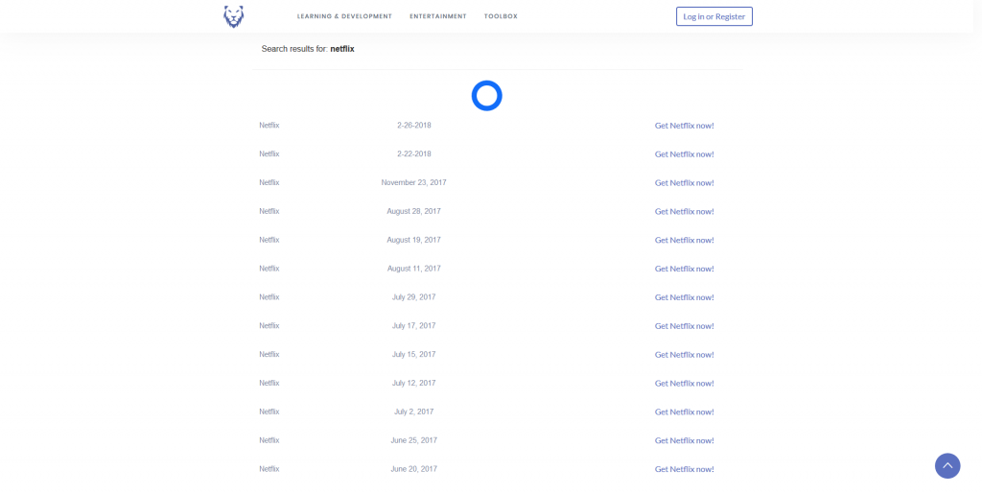
Task: Click Netflix label in August 28, 2017 row
Action: pyautogui.click(x=269, y=212)
